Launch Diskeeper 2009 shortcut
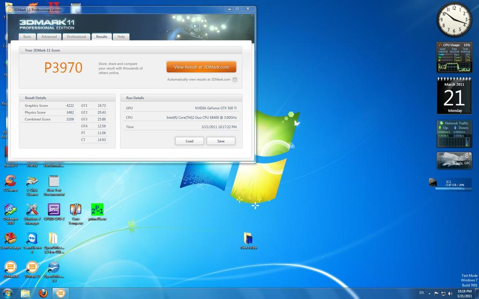Screen dimensions: 479x299 point(10,214)
